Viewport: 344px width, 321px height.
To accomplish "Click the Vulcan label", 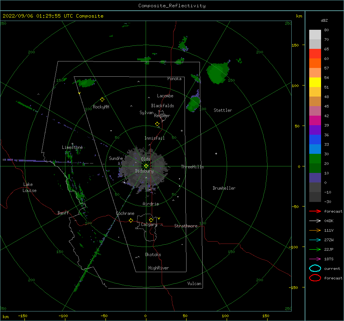I will (195, 284).
